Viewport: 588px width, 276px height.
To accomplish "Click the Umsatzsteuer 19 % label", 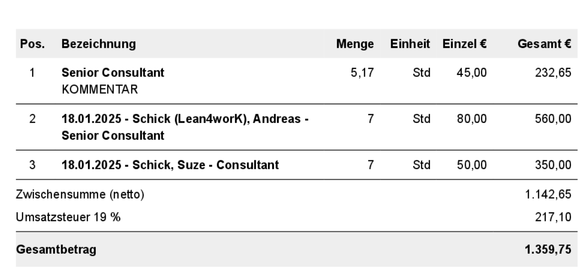I will click(68, 218).
